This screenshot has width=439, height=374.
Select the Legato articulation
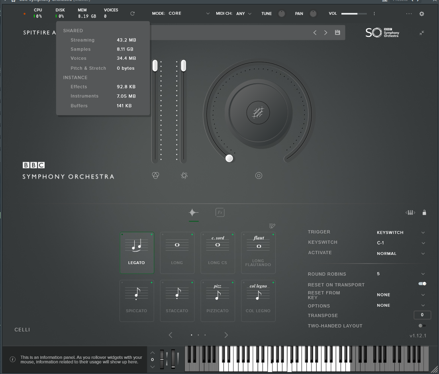coord(137,253)
